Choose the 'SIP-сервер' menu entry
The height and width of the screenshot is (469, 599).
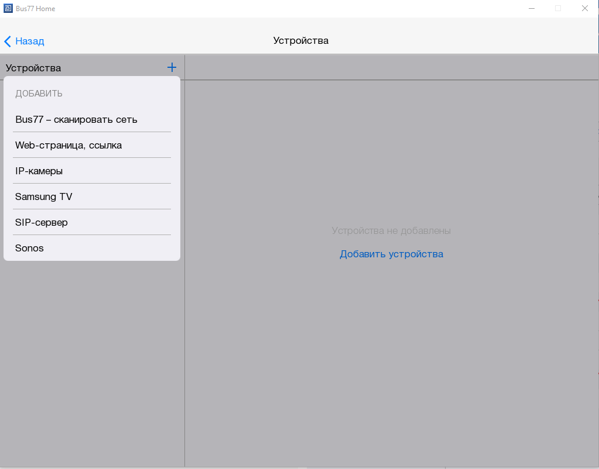coord(42,222)
